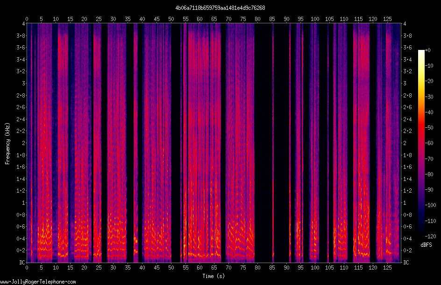Click the "Time (s)" axis label
This screenshot has height=285, width=441.
[213, 276]
